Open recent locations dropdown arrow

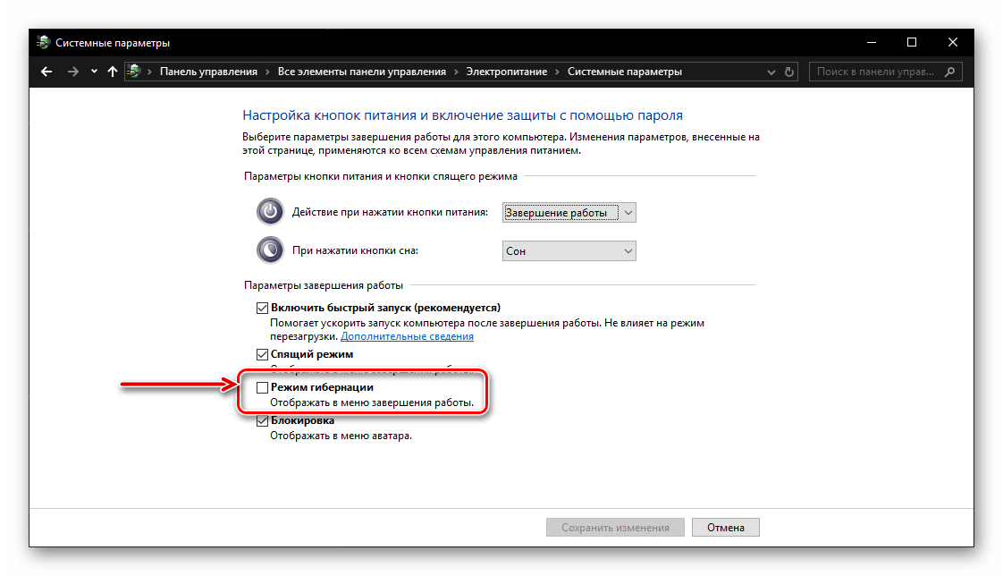94,72
